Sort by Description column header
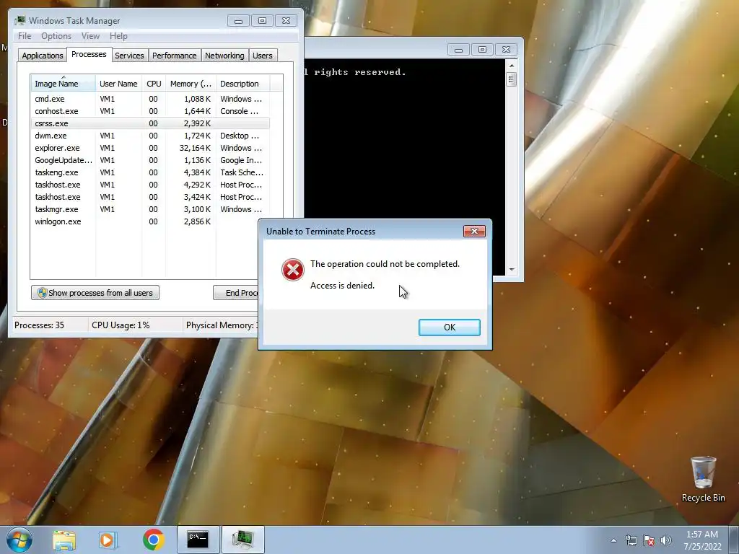This screenshot has height=554, width=739. pyautogui.click(x=242, y=84)
